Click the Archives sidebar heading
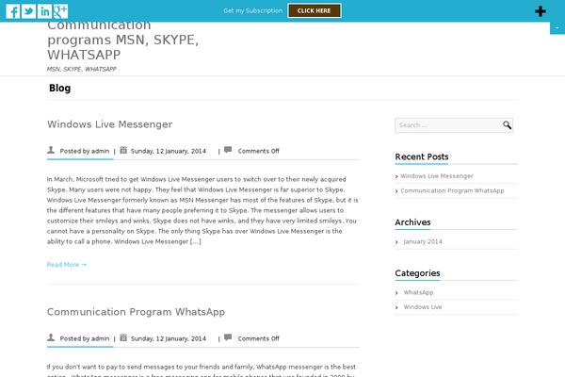The height and width of the screenshot is (377, 565). click(412, 222)
